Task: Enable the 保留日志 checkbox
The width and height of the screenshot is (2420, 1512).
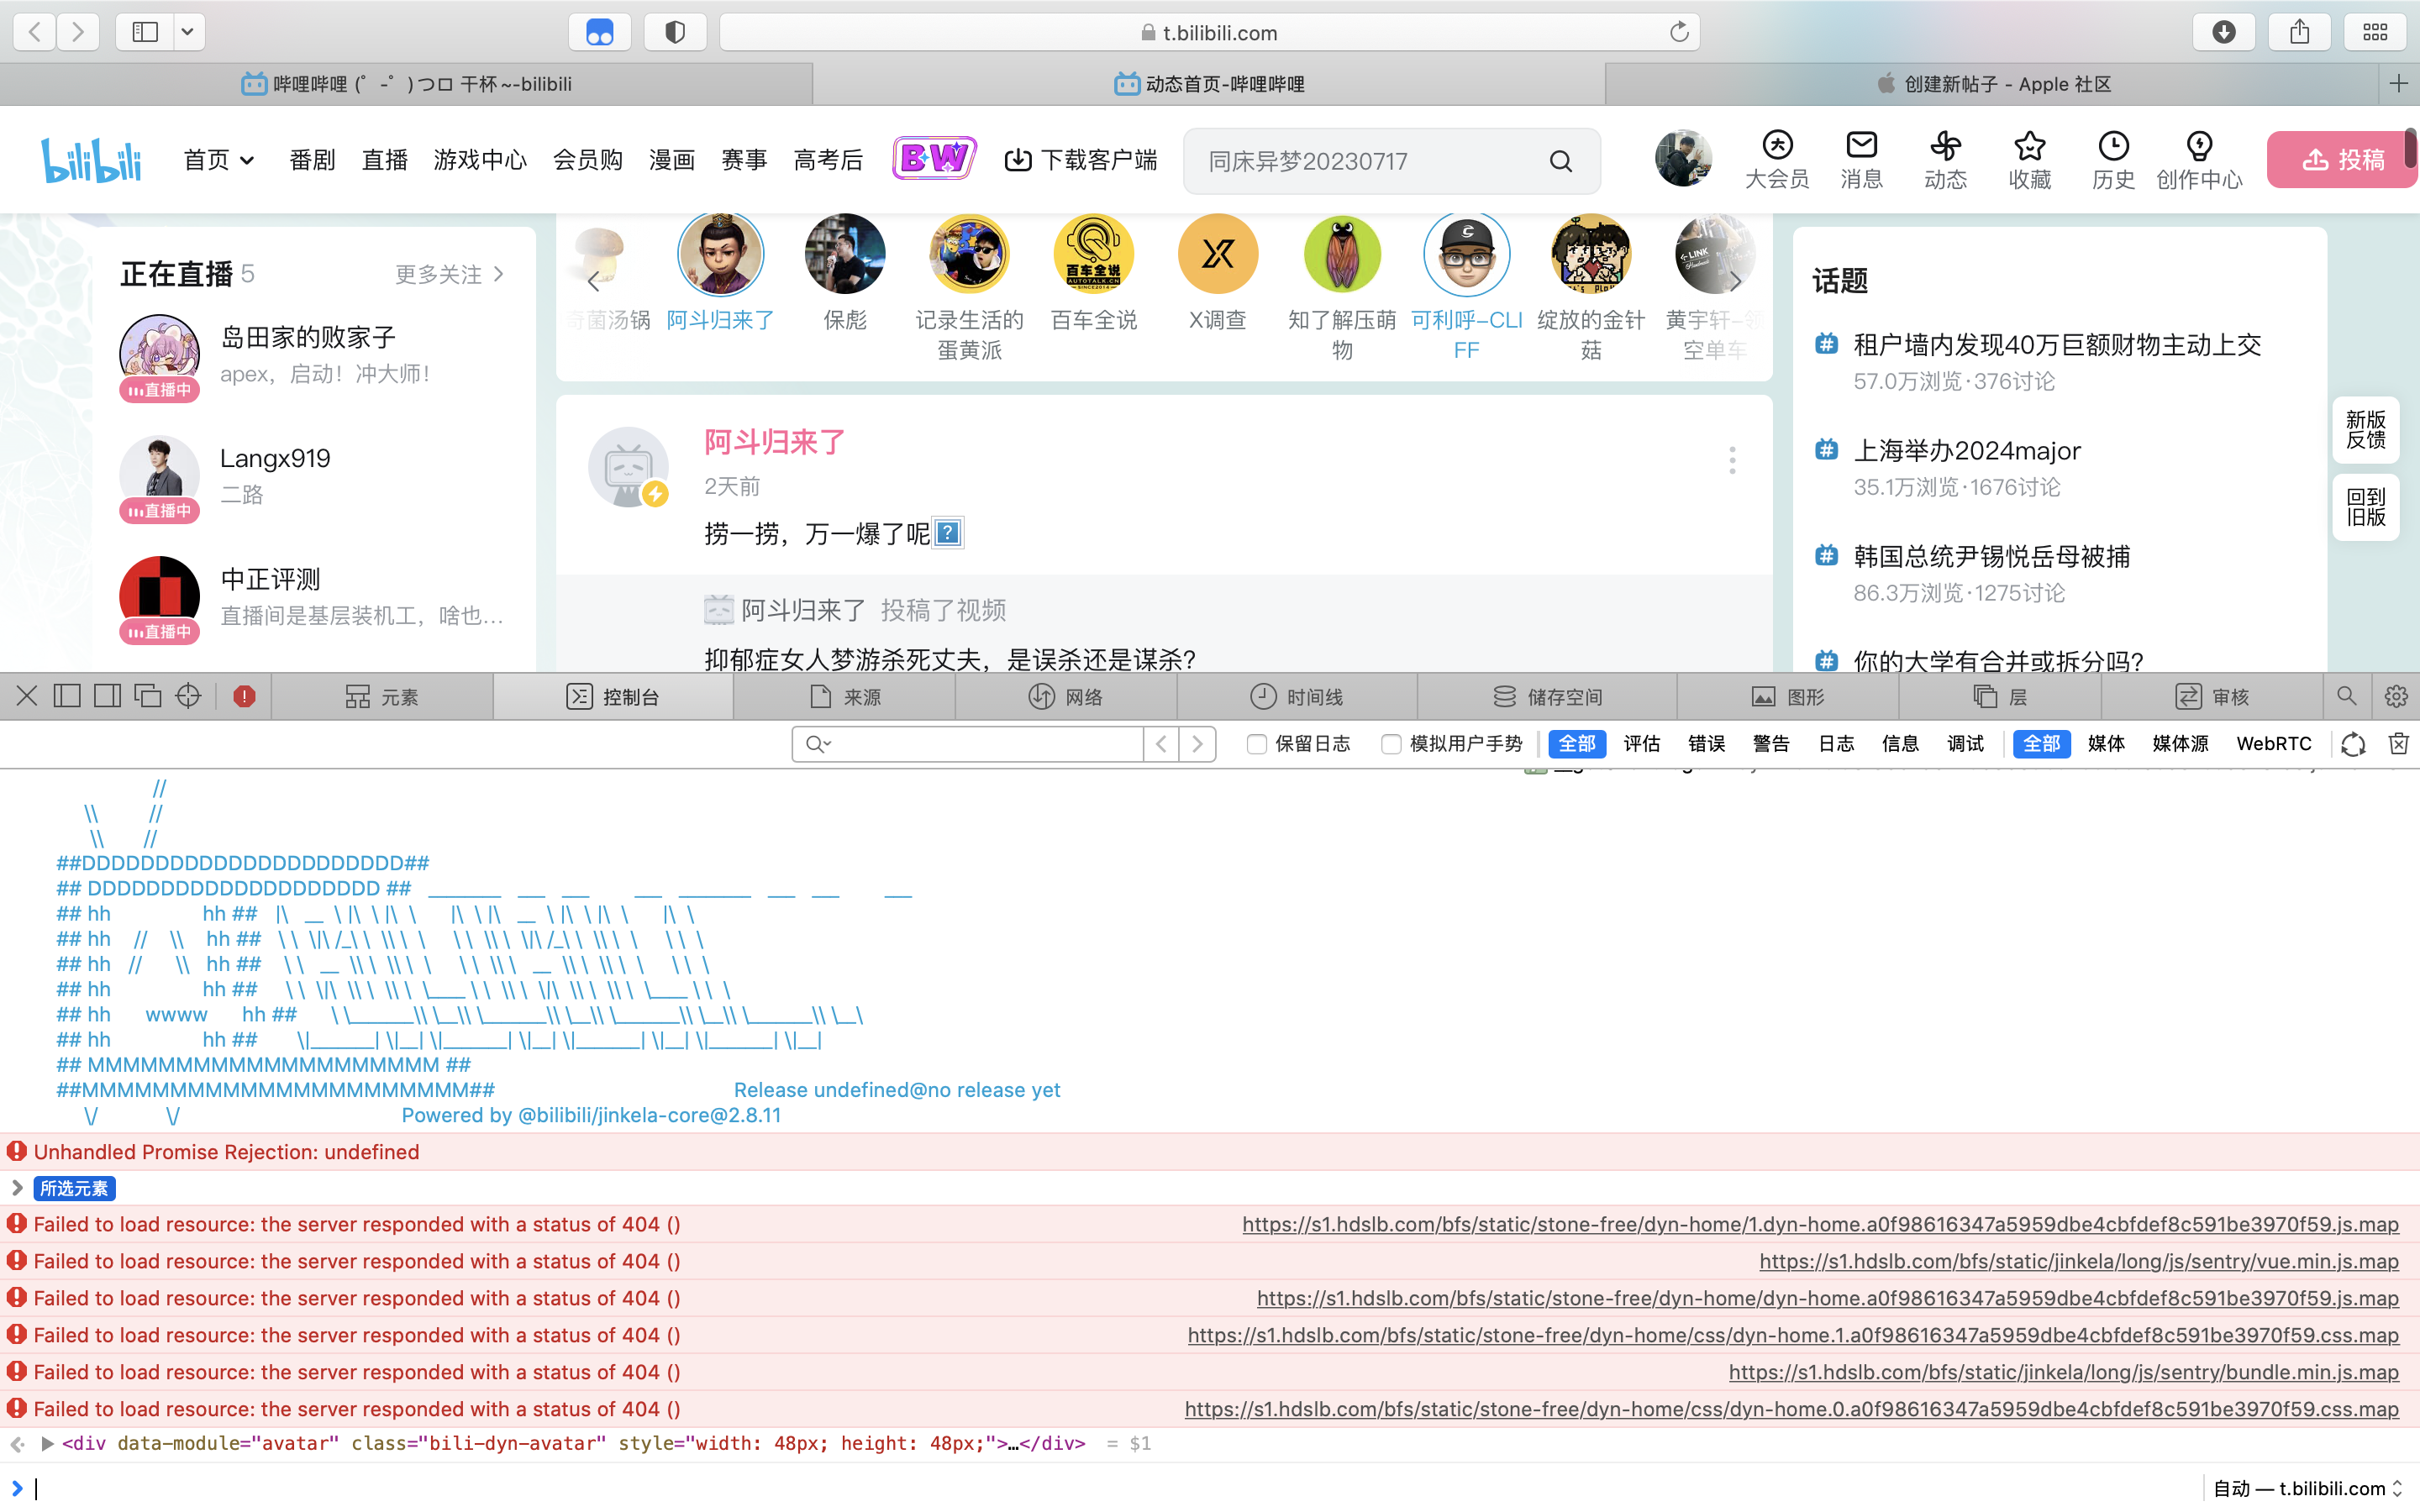Action: point(1257,743)
